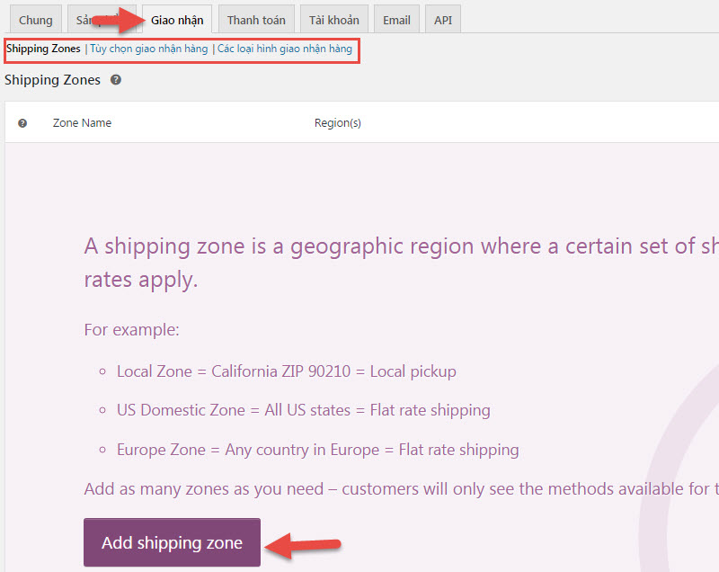The width and height of the screenshot is (719, 572).
Task: Click the help icon beside Shipping Zones heading
Action: (116, 80)
